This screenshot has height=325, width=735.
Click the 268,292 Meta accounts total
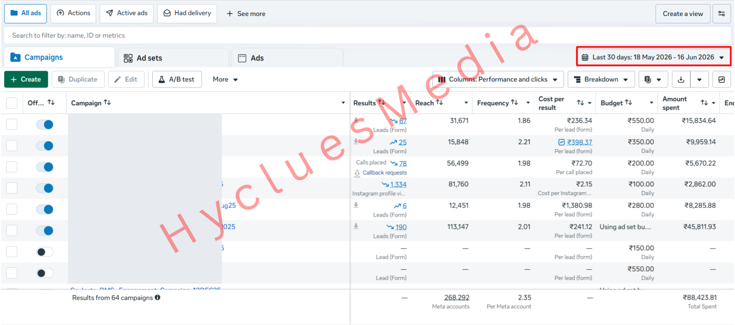pos(457,298)
